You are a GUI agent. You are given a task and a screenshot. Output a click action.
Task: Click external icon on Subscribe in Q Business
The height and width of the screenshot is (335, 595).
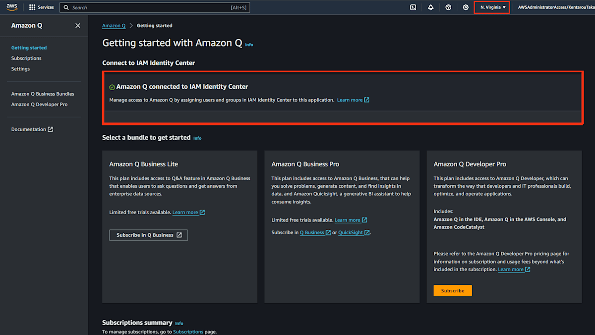[179, 235]
